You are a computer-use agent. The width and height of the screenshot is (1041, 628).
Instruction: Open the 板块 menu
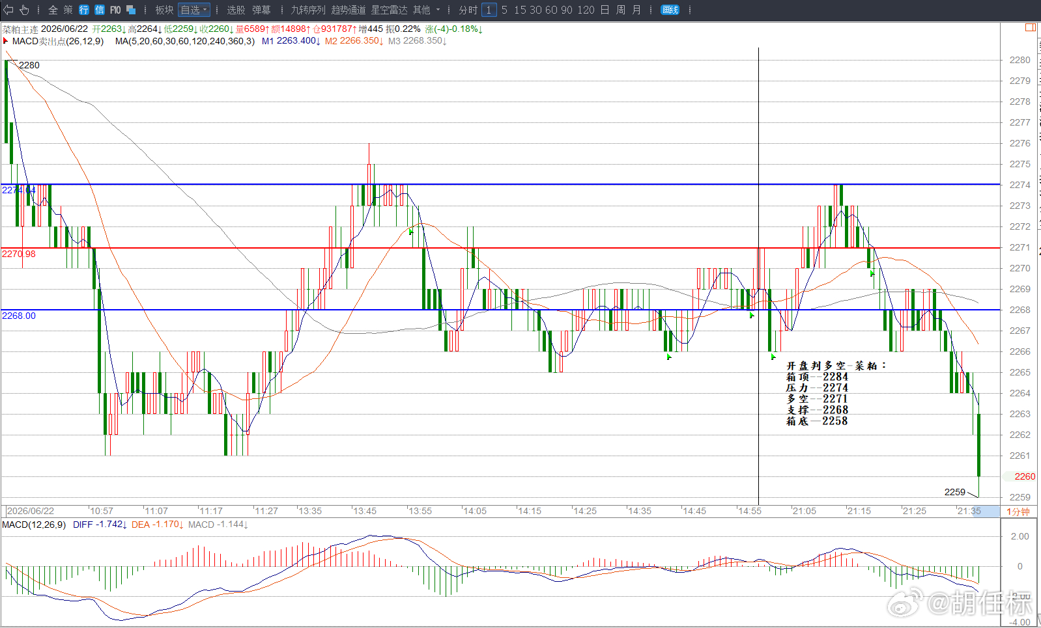[x=164, y=10]
